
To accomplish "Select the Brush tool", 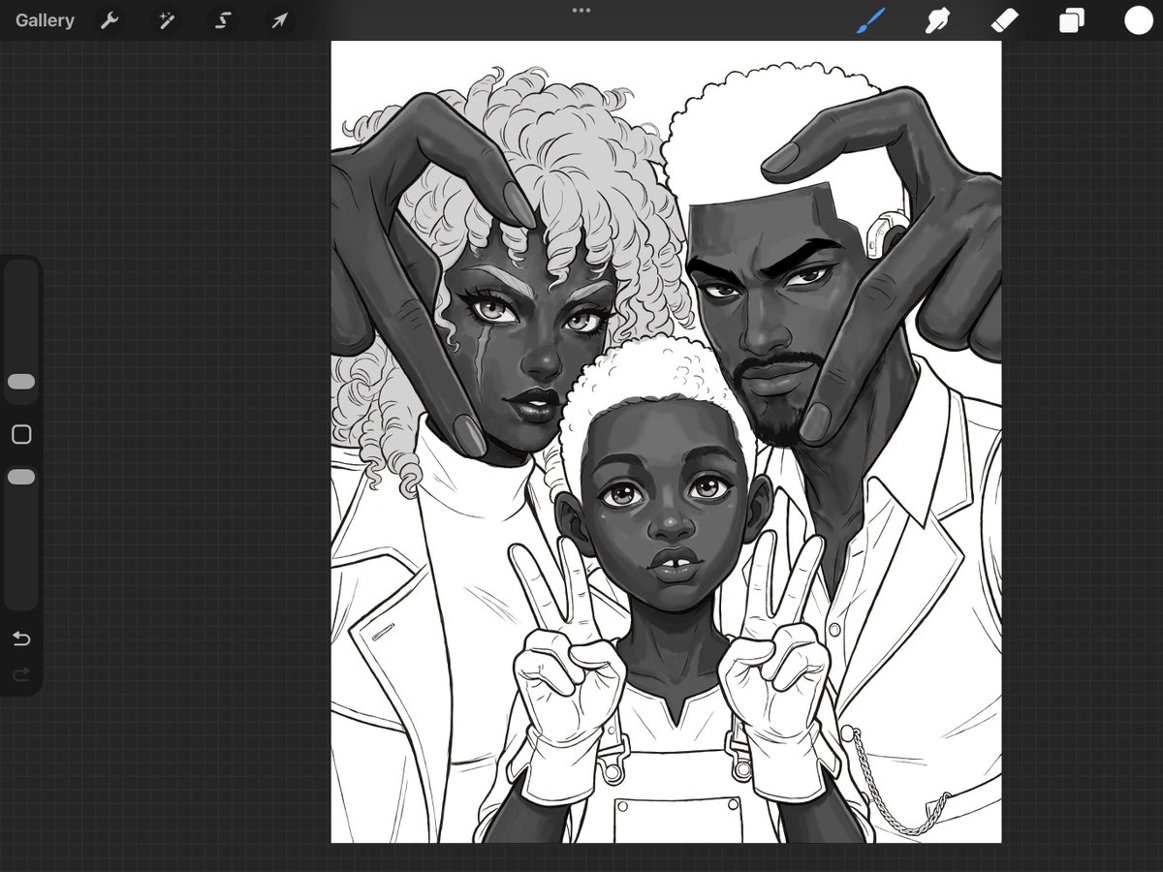I will pos(871,20).
